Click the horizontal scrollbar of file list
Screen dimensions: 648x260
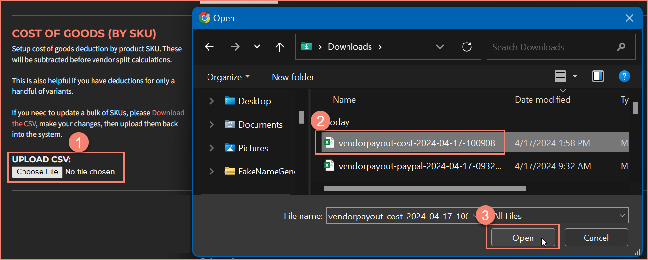pos(425,188)
